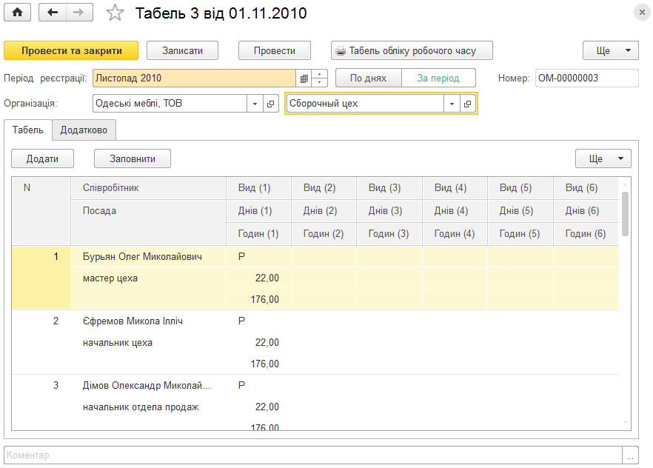Click the Днів (3) column header
This screenshot has width=653, height=468.
pyautogui.click(x=389, y=211)
